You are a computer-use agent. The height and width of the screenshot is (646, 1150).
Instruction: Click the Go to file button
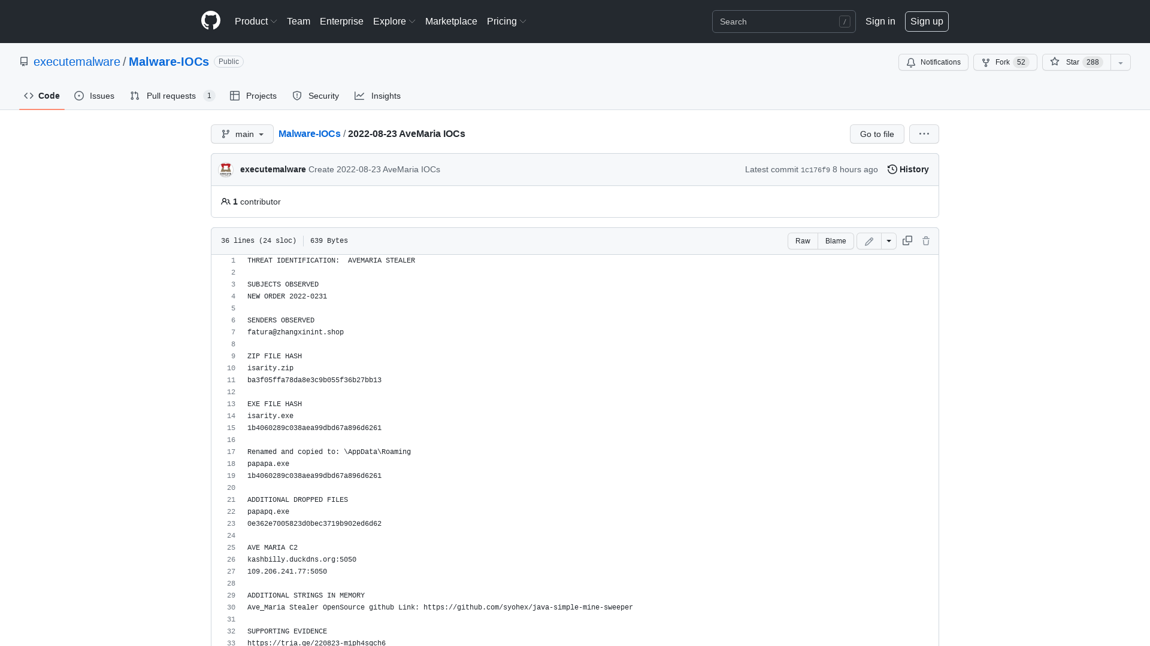click(876, 134)
